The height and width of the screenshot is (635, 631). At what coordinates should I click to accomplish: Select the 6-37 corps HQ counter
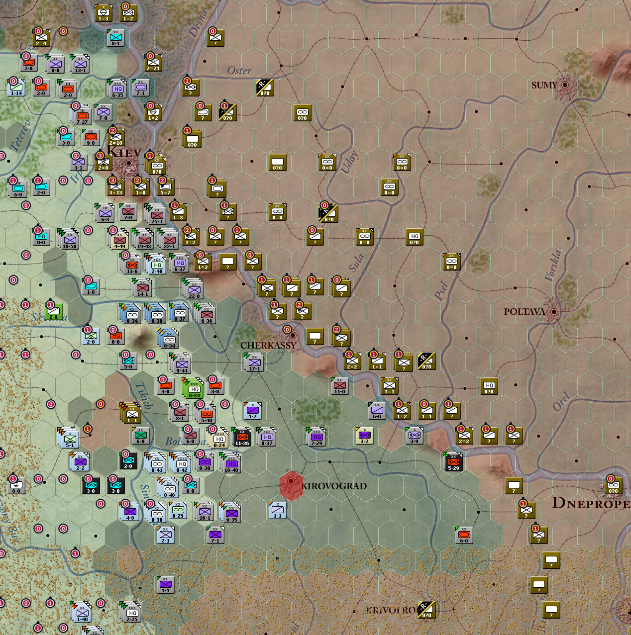point(179,263)
